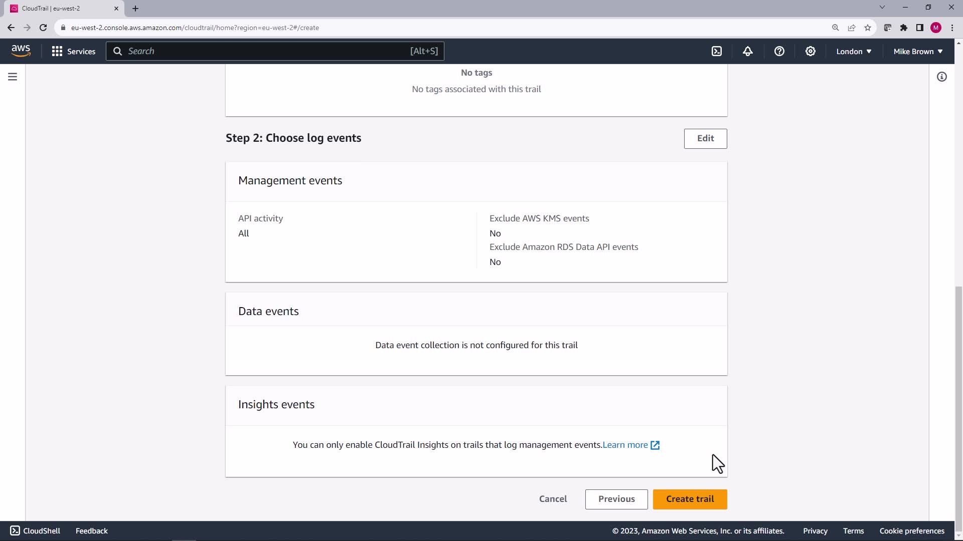Bookmark this page with star icon
Viewport: 963px width, 541px height.
click(x=868, y=28)
